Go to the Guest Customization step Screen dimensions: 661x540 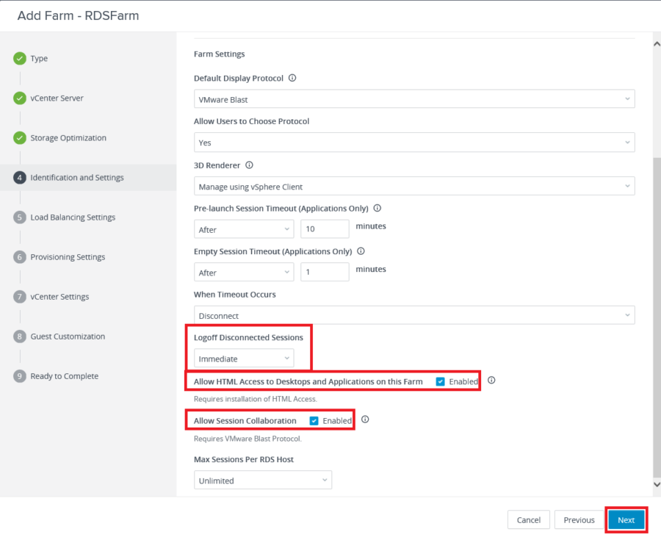pos(68,336)
